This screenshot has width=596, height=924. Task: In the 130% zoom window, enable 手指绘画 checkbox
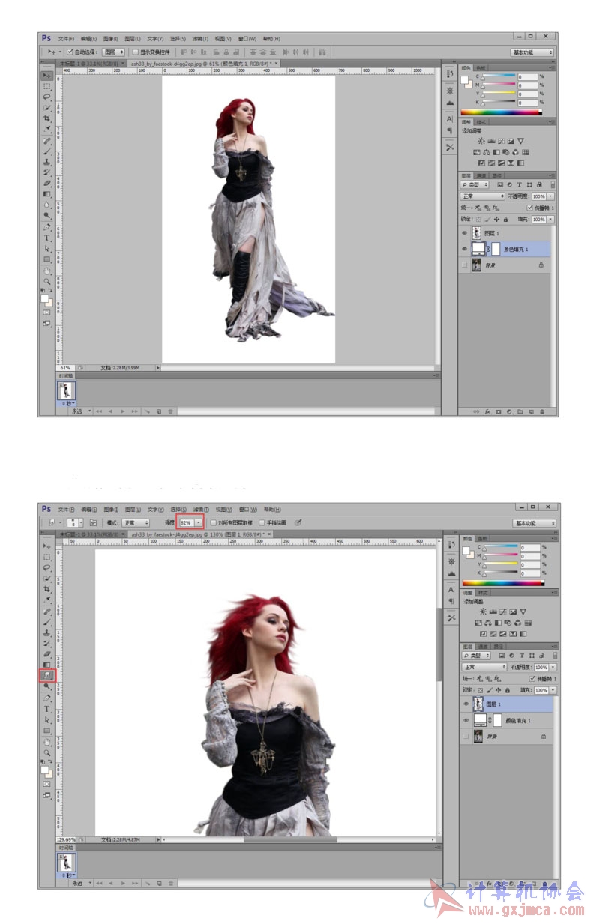262,522
